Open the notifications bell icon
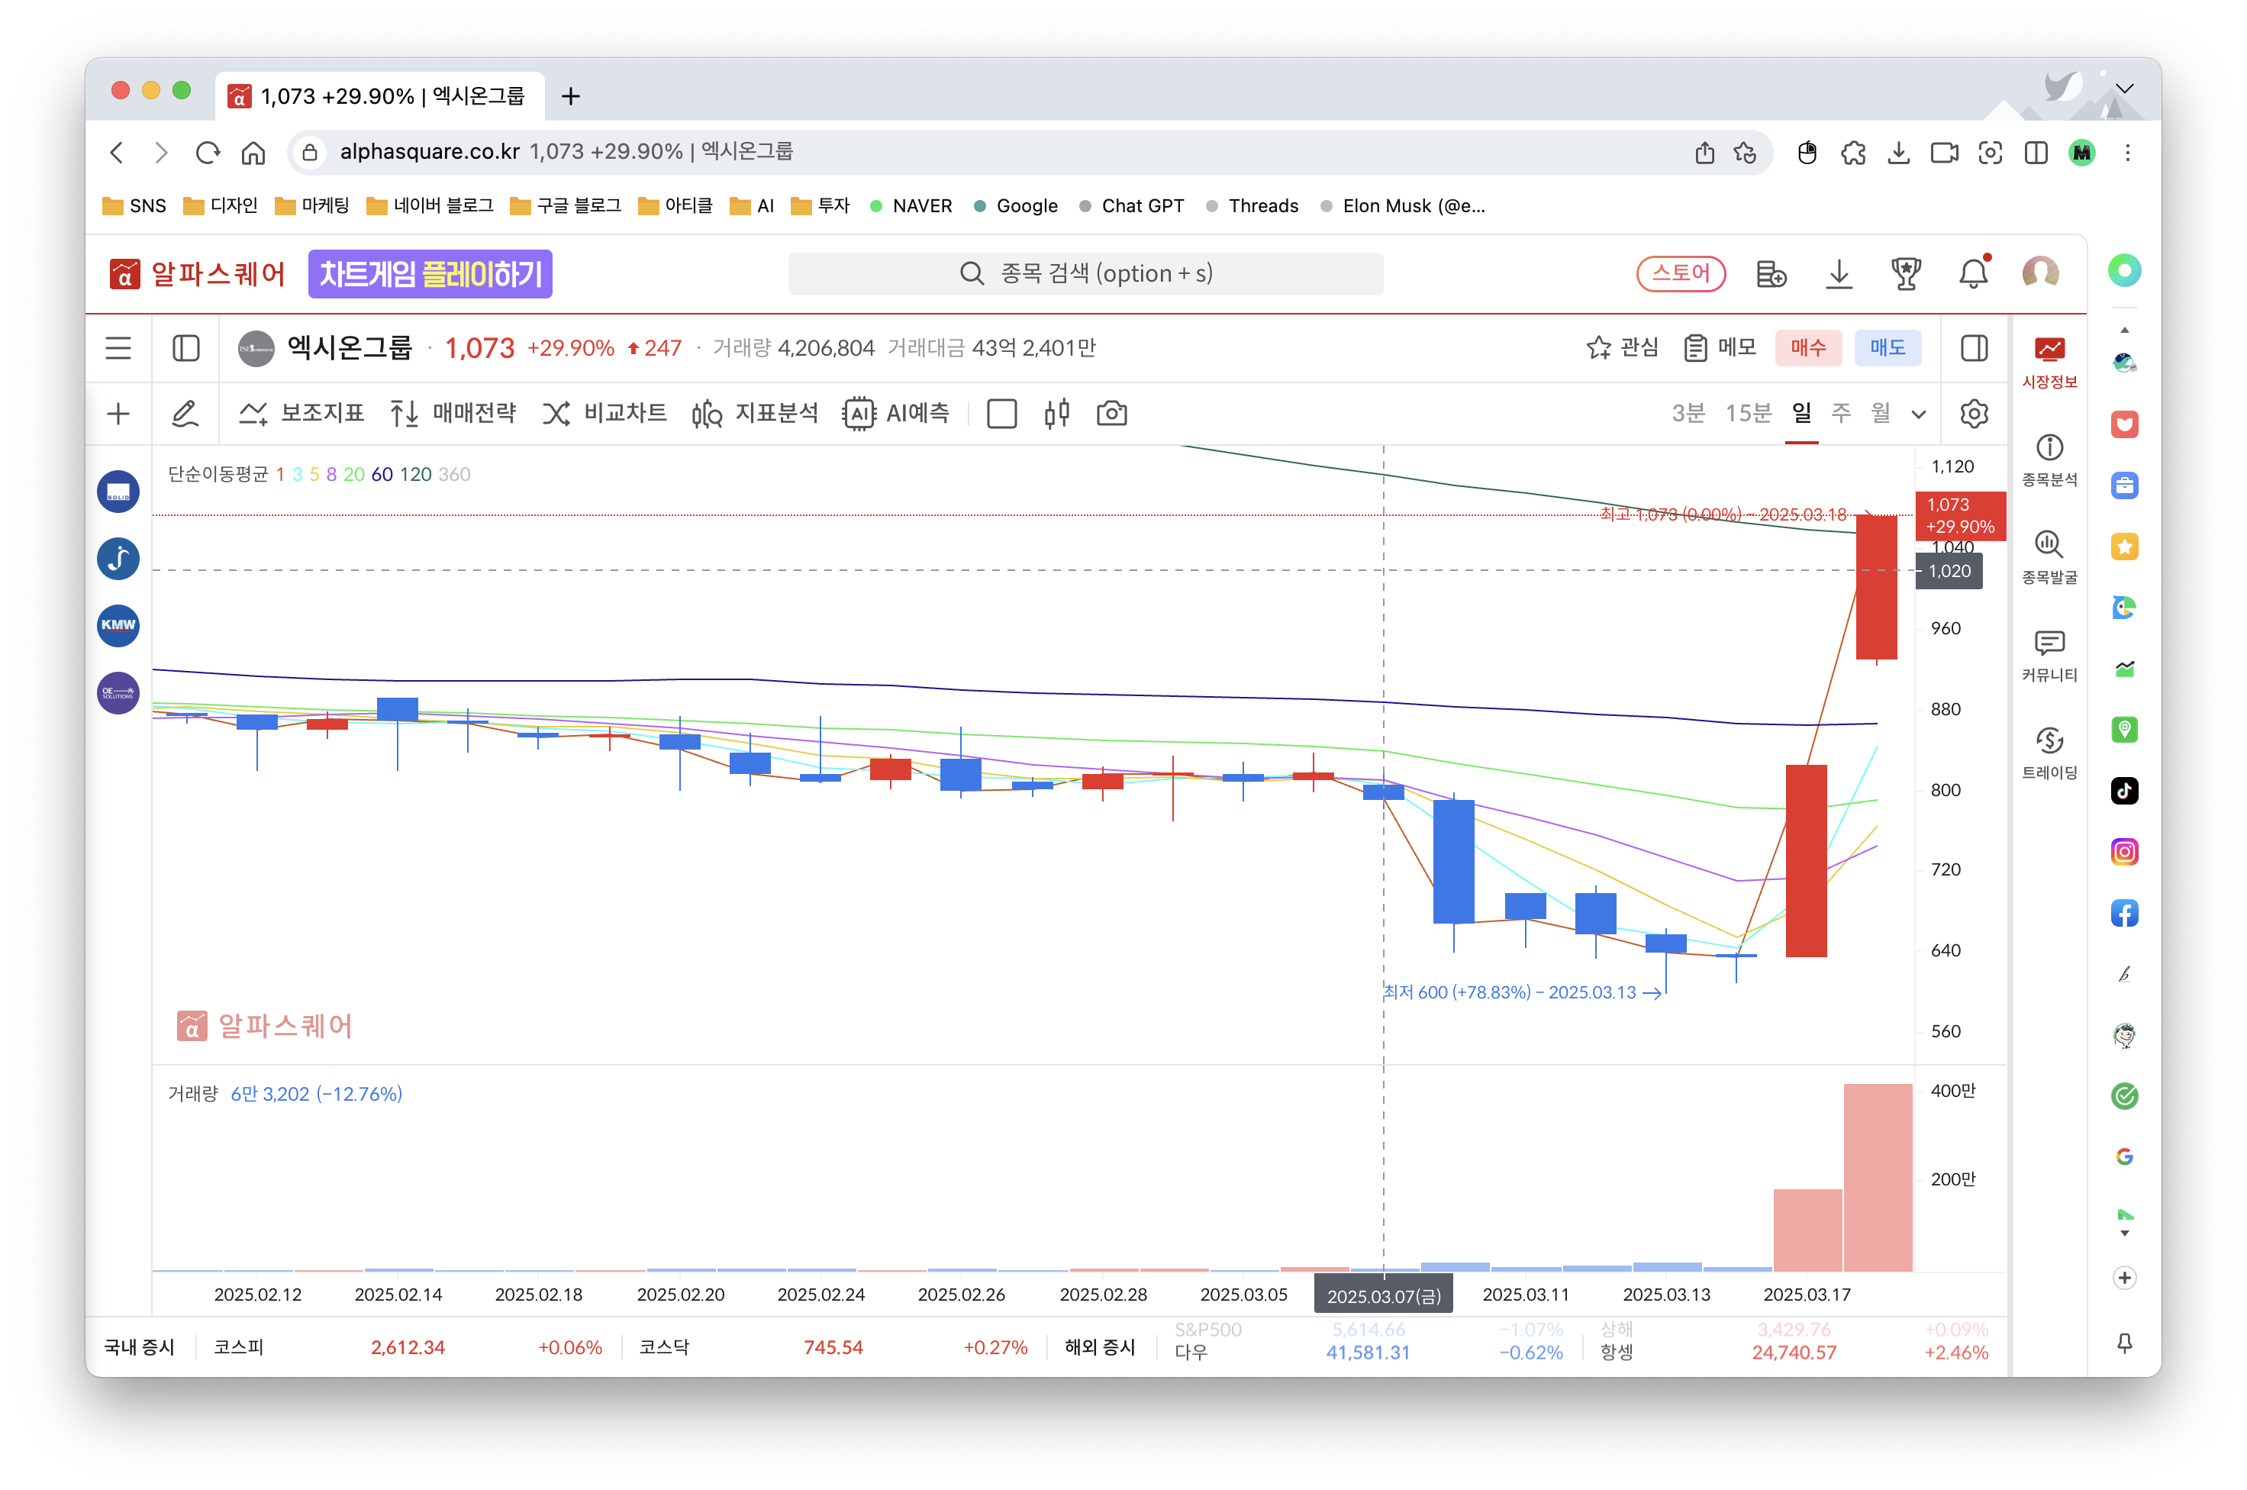Image resolution: width=2247 pixels, height=1490 pixels. tap(1972, 274)
